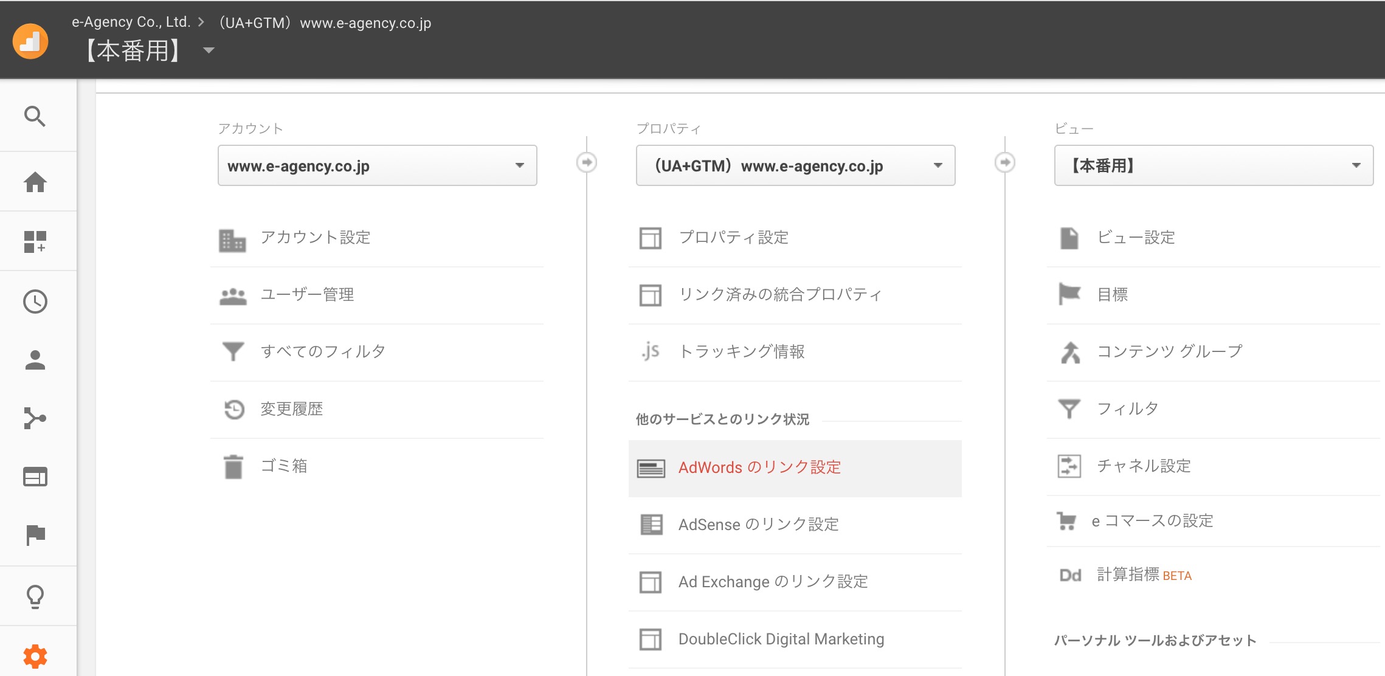
Task: Select AdWords のリンク設定 item
Action: 795,468
